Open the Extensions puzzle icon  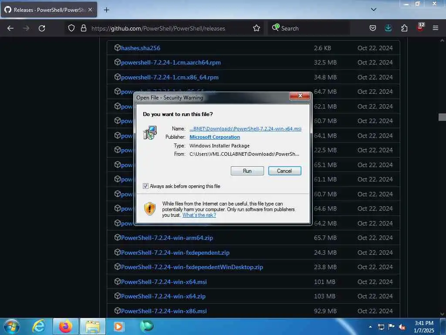coord(404,28)
